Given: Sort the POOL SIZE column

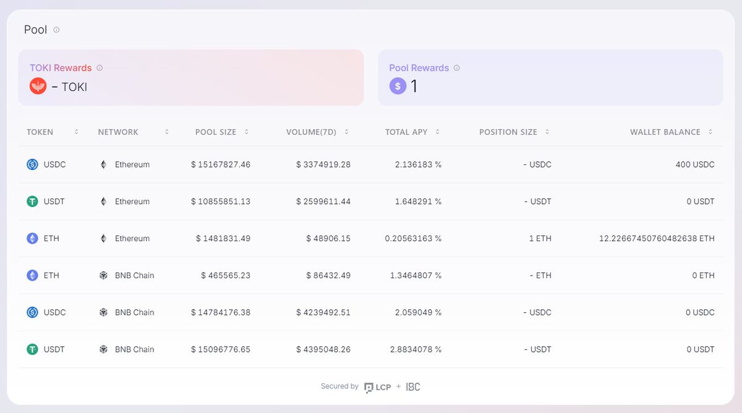Looking at the screenshot, I should click(x=246, y=132).
